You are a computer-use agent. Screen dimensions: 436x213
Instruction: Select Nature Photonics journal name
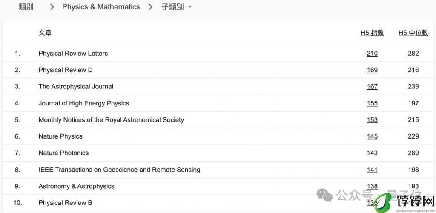[x=64, y=153]
